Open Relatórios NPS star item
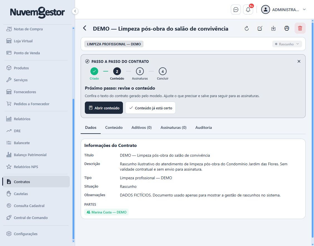The height and width of the screenshot is (246, 314). click(36, 167)
